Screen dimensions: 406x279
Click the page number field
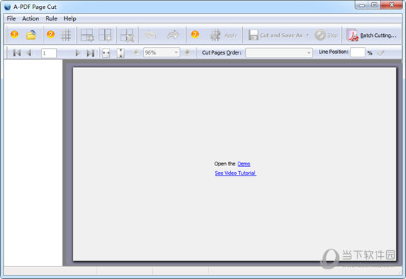pos(49,53)
